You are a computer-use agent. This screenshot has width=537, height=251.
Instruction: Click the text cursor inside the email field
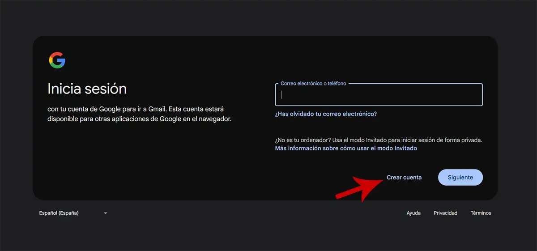pyautogui.click(x=282, y=95)
